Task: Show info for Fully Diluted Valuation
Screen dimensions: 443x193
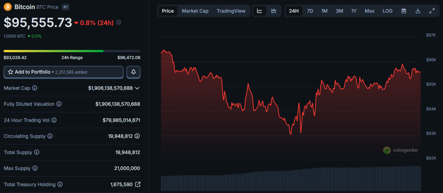Action: (59, 104)
